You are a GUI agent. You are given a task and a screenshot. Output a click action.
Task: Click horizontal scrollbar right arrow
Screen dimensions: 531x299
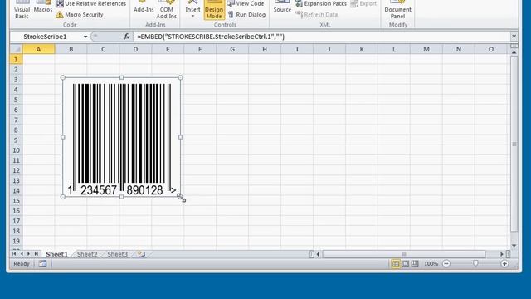(501, 254)
